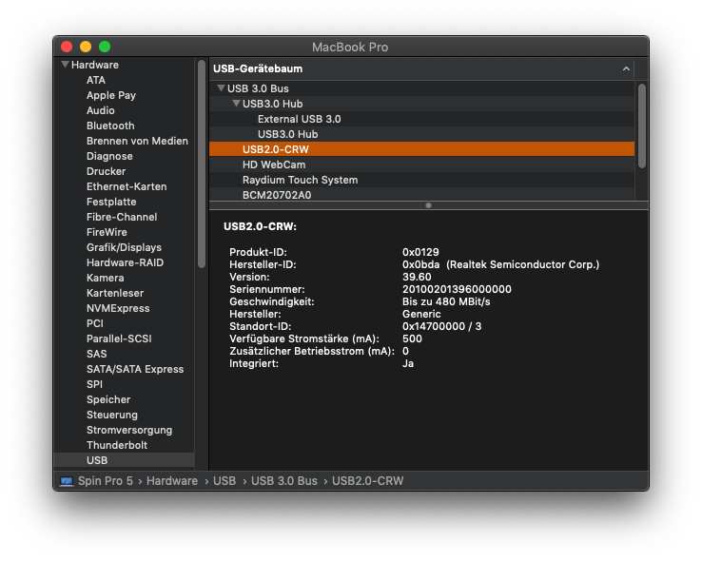Click the Integriert value Ja

tap(407, 363)
